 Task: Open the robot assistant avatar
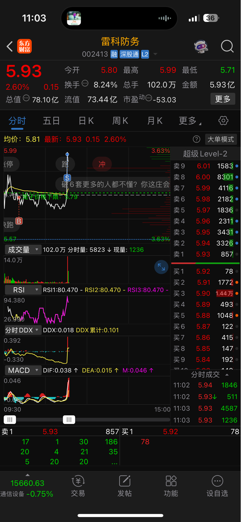pyautogui.click(x=201, y=46)
